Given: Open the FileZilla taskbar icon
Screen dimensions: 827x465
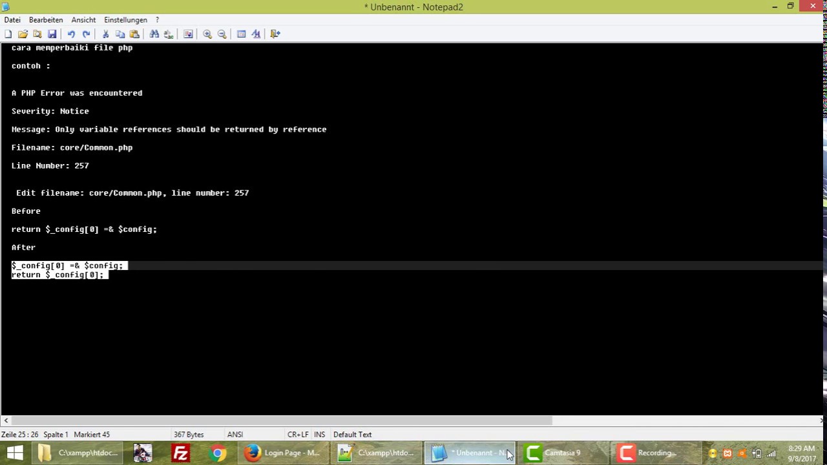Looking at the screenshot, I should (x=180, y=453).
